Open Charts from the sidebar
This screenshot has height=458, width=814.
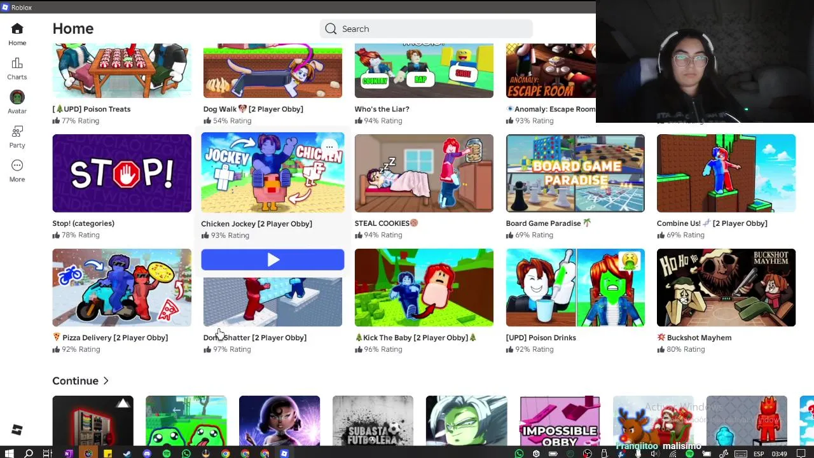pos(17,68)
